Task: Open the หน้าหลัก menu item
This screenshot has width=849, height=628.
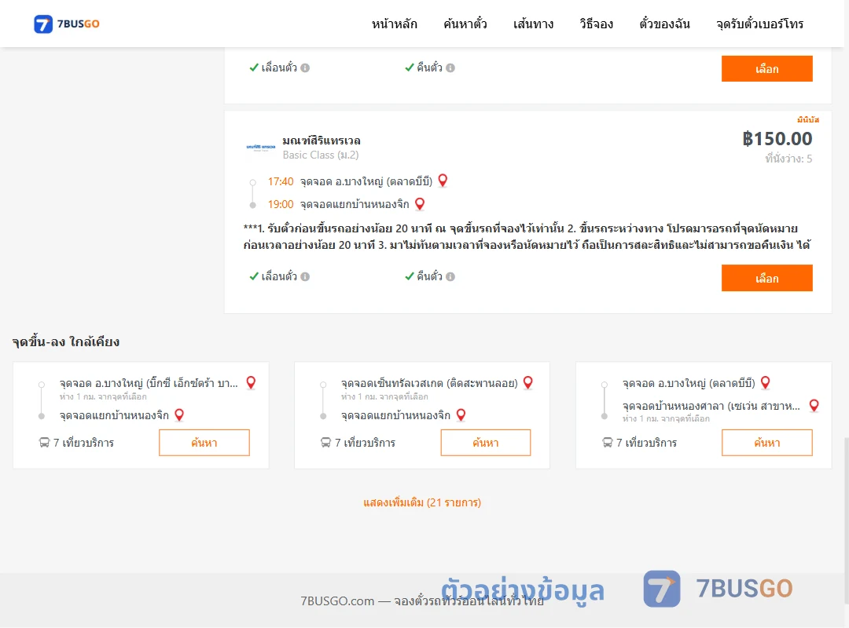Action: coord(394,24)
